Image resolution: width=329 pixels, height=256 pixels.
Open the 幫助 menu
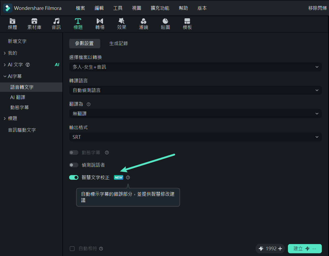pyautogui.click(x=183, y=8)
